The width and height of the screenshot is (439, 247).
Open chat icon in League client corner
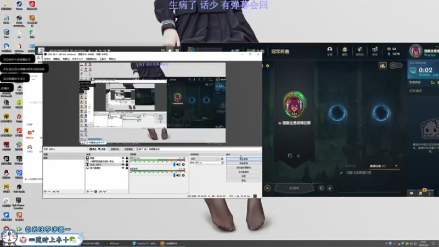[412, 193]
